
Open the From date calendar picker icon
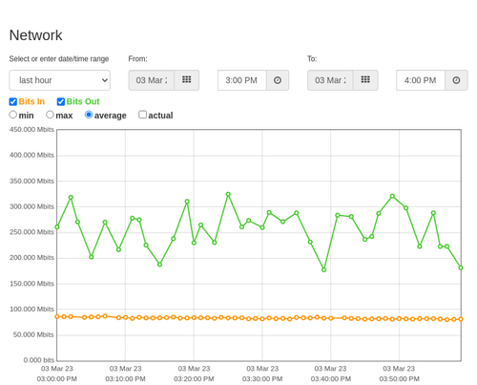point(187,80)
